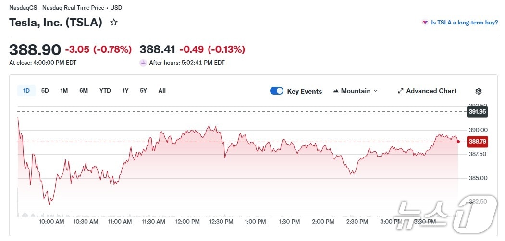Choose the 6M chart range

coord(84,91)
